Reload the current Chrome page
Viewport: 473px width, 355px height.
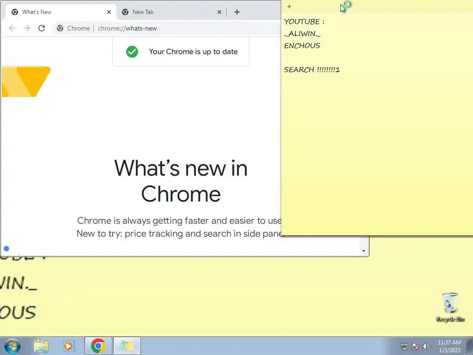[42, 28]
